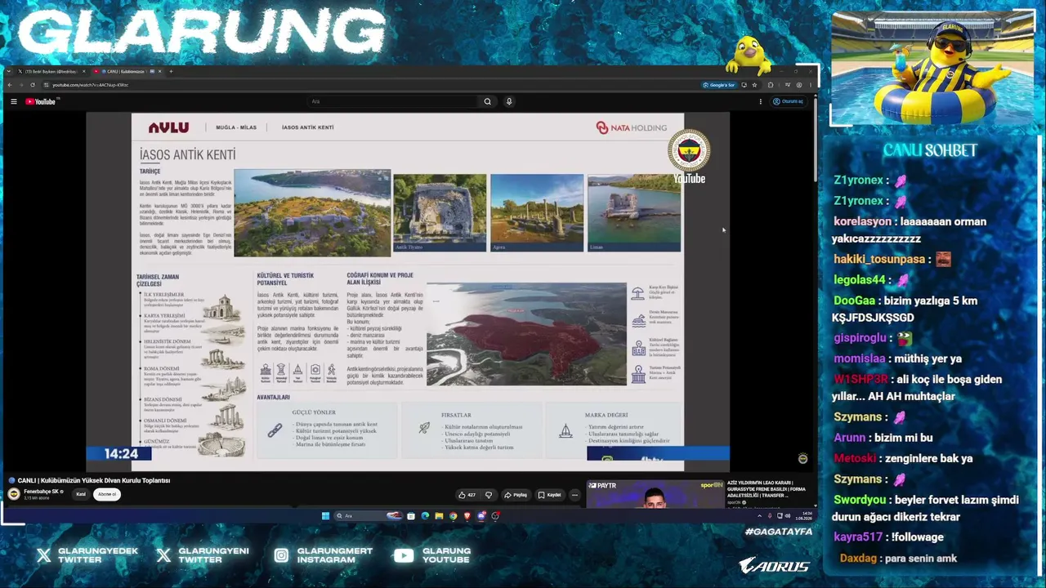
Task: Reload the YouTube page
Action: (33, 85)
